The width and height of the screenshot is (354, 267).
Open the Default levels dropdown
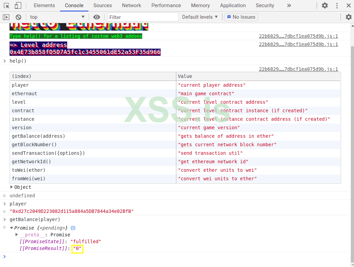click(200, 17)
